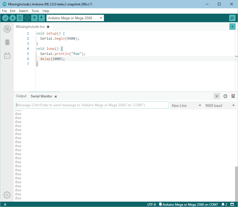The width and height of the screenshot is (238, 207).
Task: Click line position 6 in status bar
Action: pyautogui.click(x=5, y=204)
